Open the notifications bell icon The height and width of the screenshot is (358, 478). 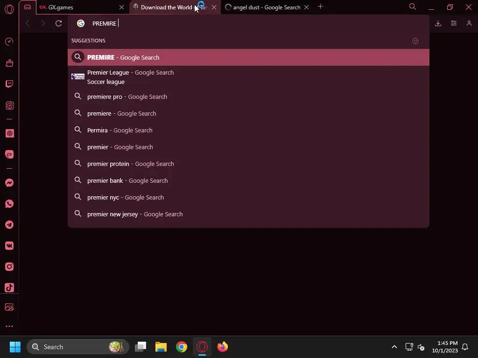[465, 347]
